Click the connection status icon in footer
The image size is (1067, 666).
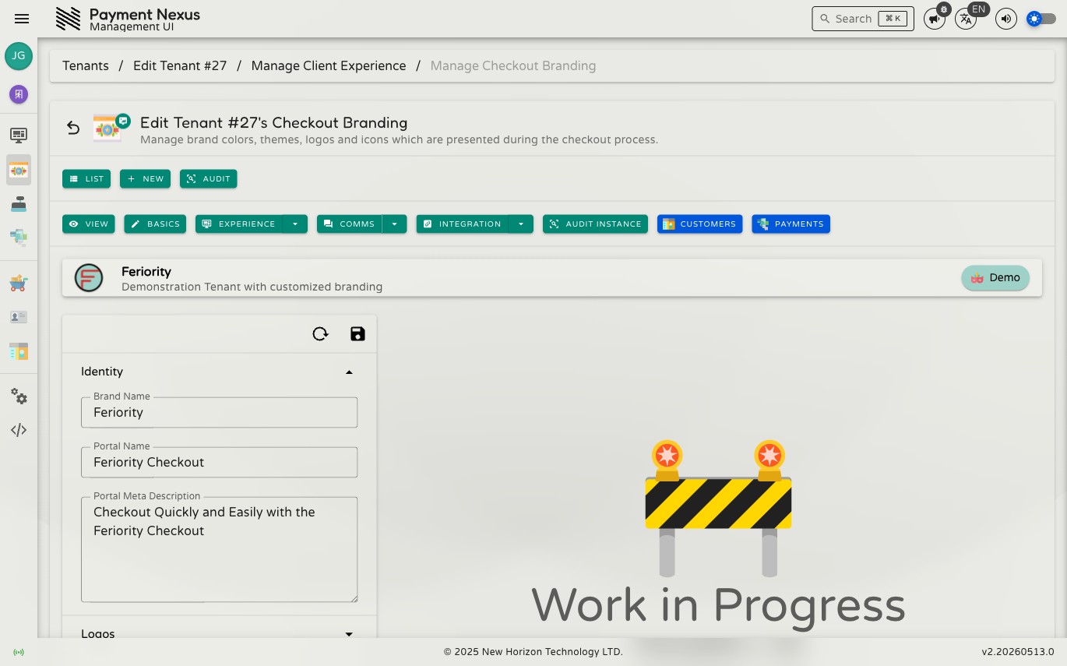click(19, 652)
